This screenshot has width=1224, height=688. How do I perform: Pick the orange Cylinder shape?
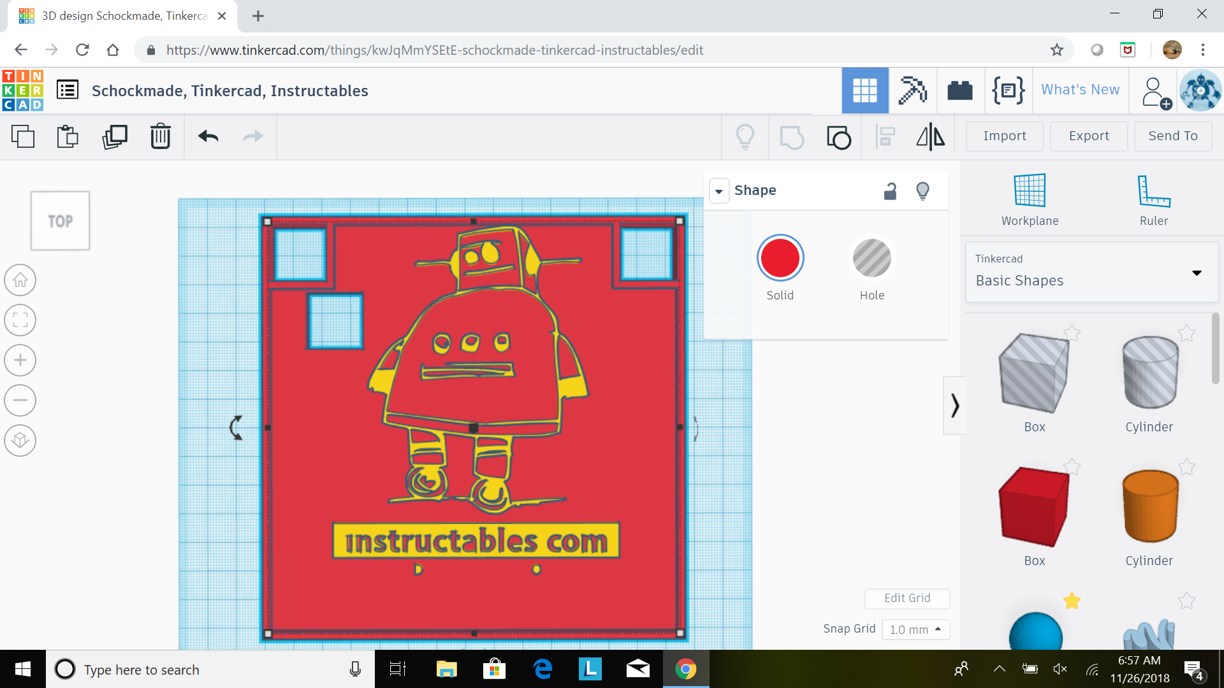[1150, 506]
